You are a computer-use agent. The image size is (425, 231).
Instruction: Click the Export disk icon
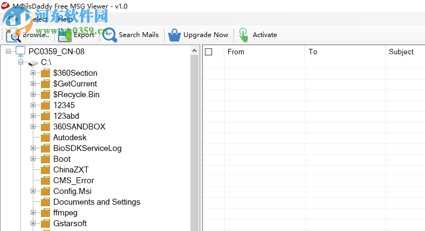coord(65,35)
